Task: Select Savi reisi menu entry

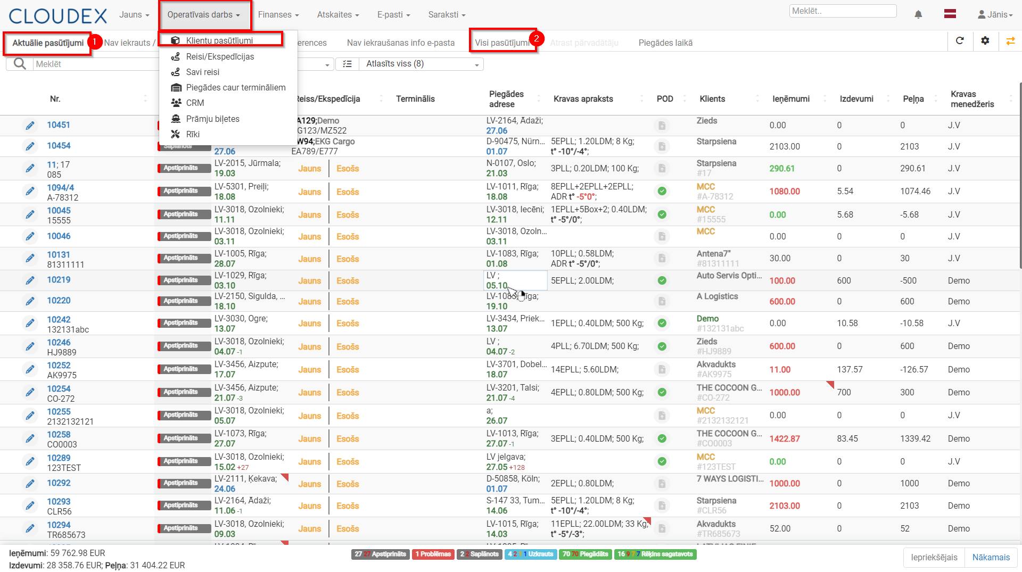Action: coord(202,72)
